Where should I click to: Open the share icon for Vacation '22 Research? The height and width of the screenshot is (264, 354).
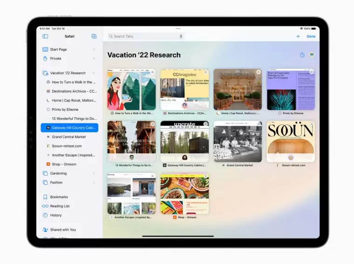pyautogui.click(x=302, y=54)
